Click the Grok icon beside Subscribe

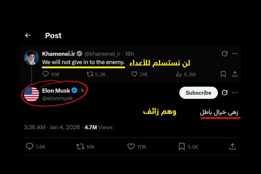point(225,93)
